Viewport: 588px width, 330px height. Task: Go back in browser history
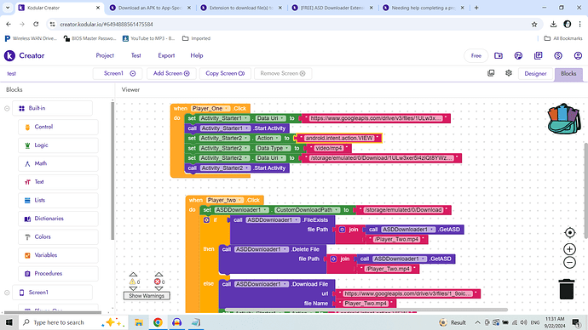(9, 25)
